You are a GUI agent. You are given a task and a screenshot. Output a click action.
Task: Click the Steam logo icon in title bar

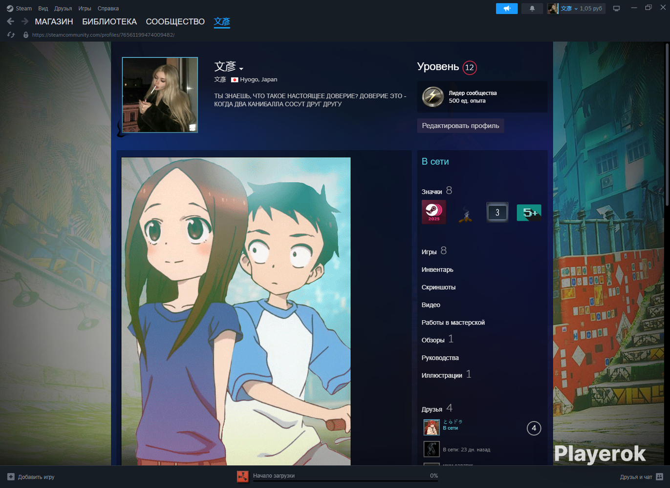click(x=10, y=8)
